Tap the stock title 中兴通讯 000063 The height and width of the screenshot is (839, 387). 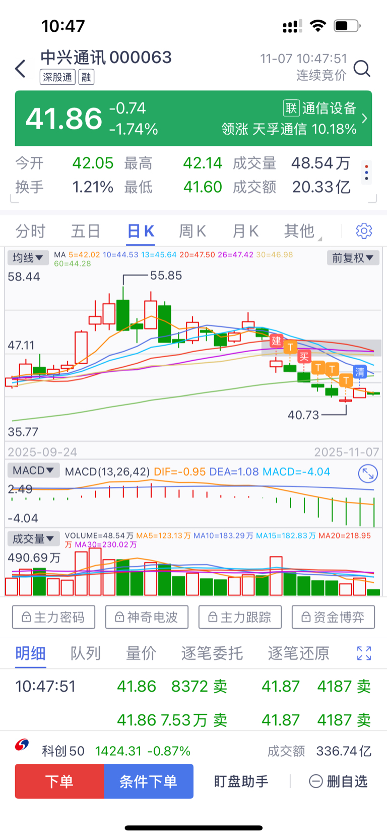pos(106,57)
